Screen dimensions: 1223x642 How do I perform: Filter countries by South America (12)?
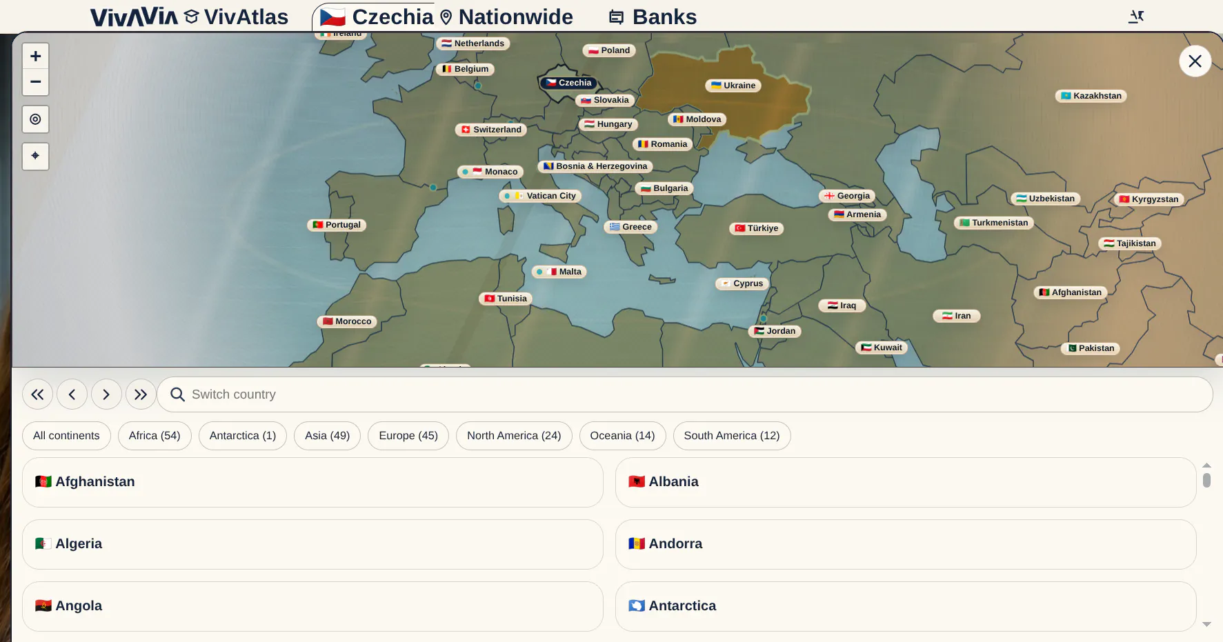pos(732,436)
